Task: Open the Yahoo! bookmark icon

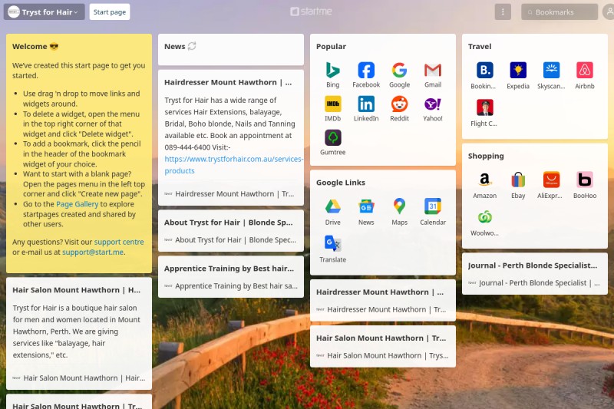Action: point(433,104)
